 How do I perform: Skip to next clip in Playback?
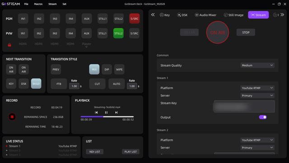coord(117,112)
